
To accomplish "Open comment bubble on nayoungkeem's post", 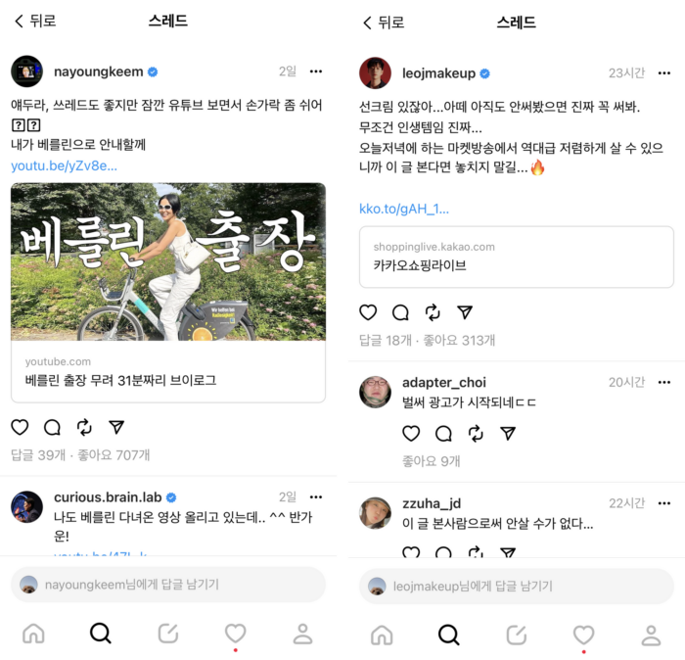I will coord(52,427).
